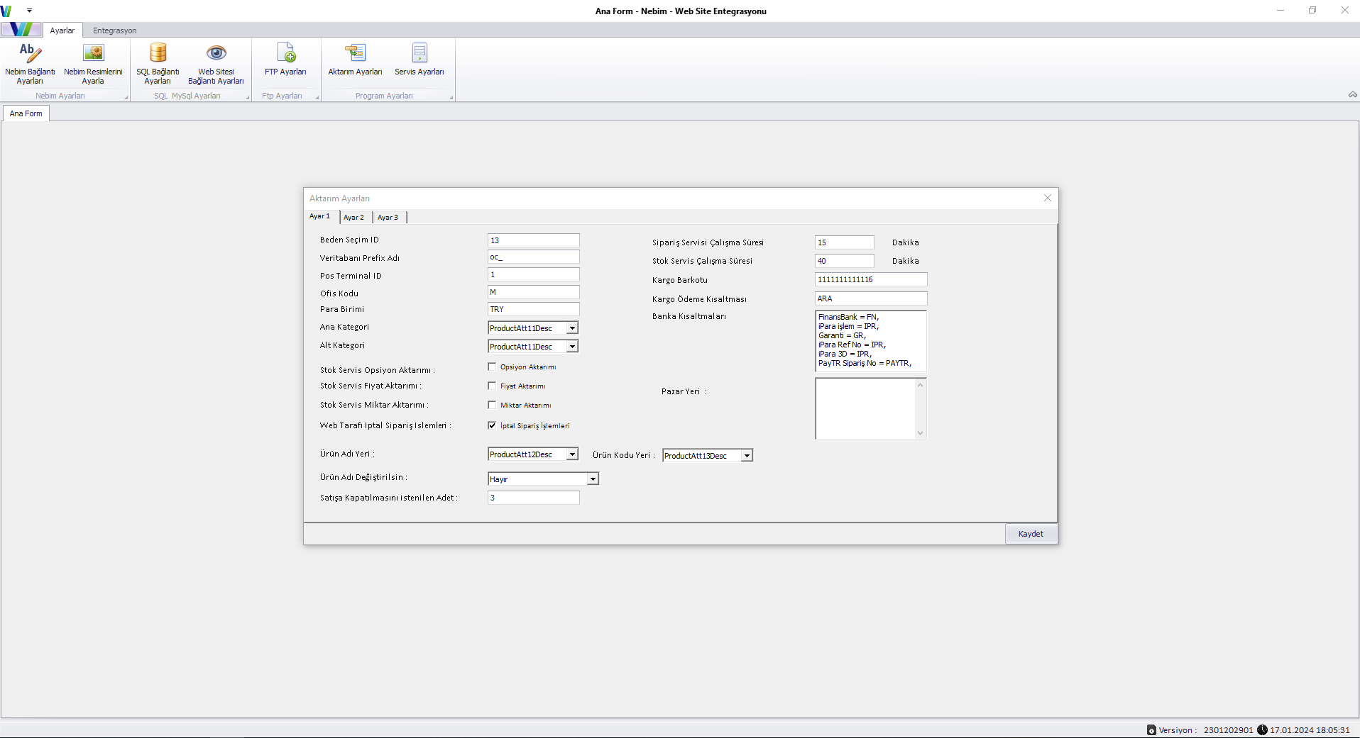Click the Para Birimi field
Screen dimensions: 1360x738
click(534, 309)
